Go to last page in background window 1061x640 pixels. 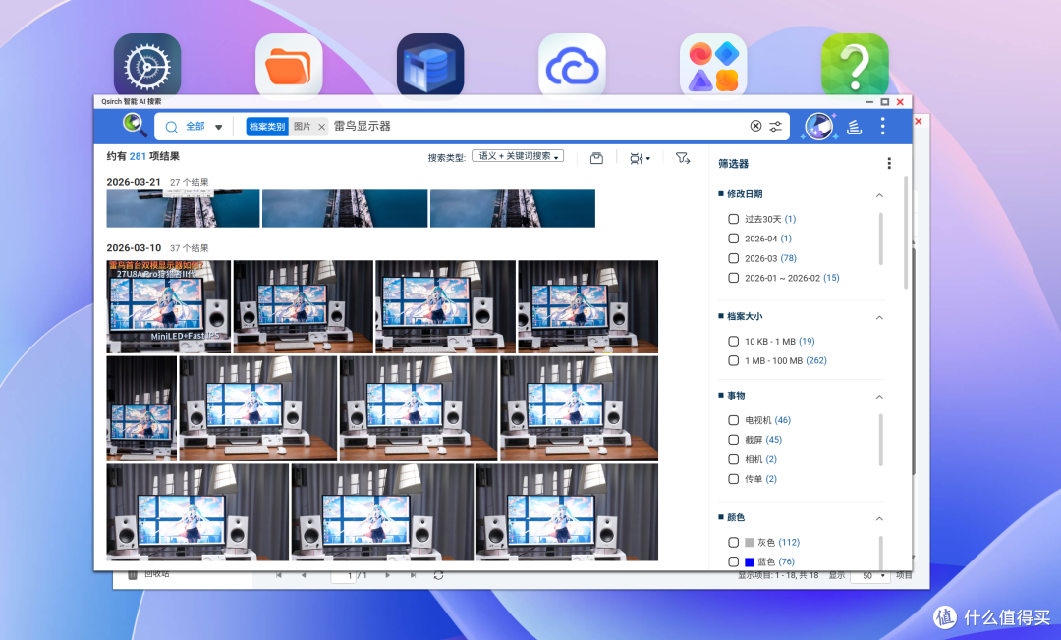[413, 575]
